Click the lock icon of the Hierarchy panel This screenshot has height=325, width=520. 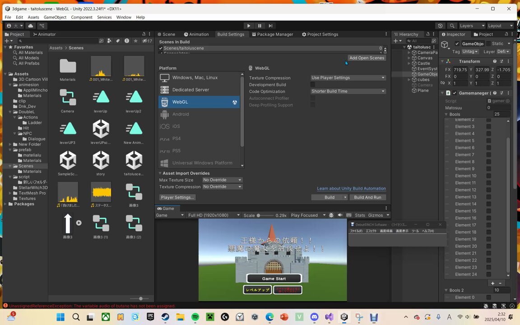tap(428, 34)
